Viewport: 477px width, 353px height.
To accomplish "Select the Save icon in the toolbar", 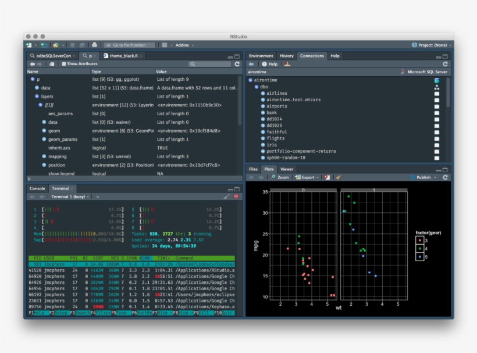I will [x=71, y=44].
